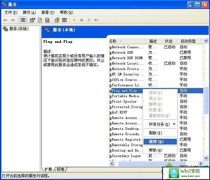
Task: Click the vertical scrollbar up arrow
Action: click(206, 41)
